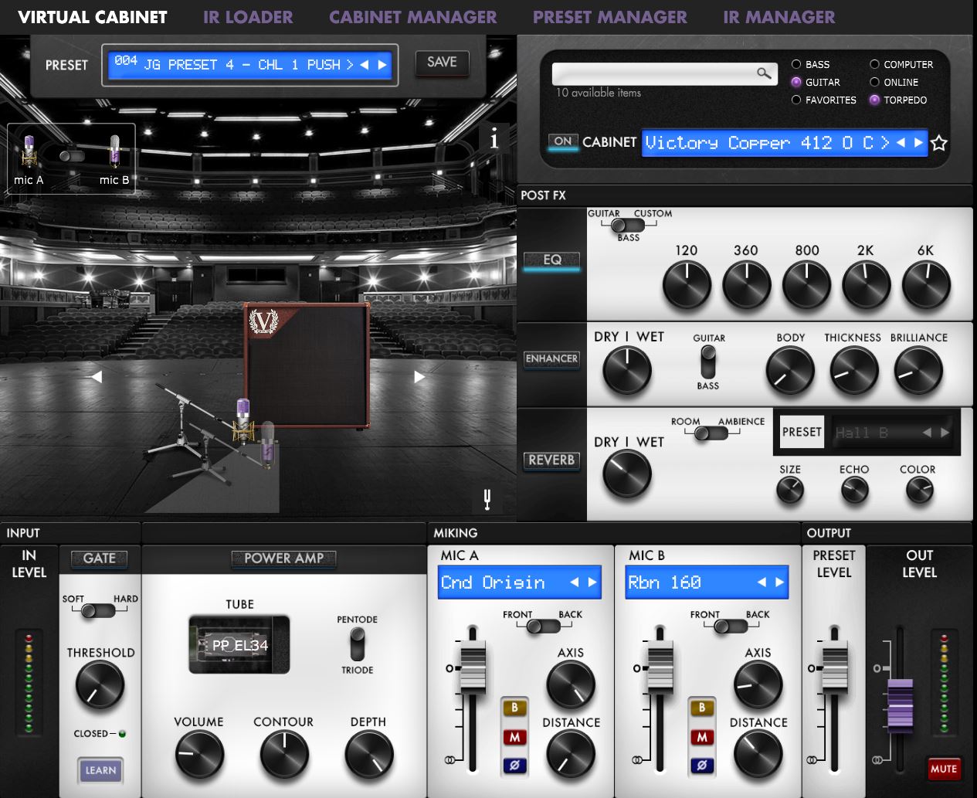Click the Gate THRESHOLD knob
This screenshot has height=798, width=977.
(100, 685)
